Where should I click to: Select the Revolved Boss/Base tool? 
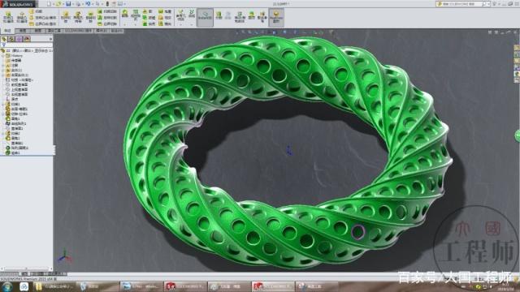[22, 17]
